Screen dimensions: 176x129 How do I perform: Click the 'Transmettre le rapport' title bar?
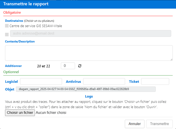[88, 4]
